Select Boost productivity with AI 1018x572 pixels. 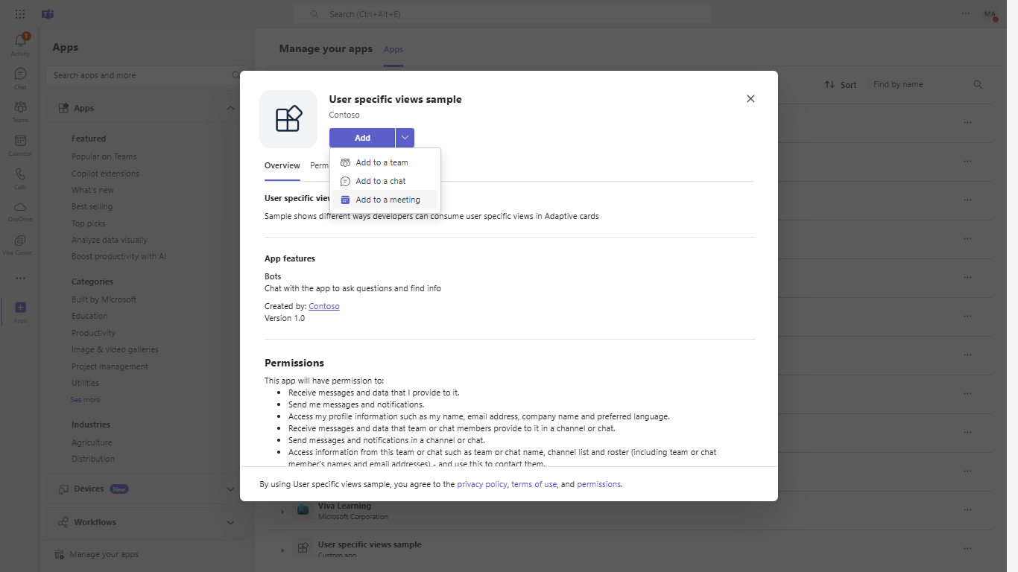tap(118, 256)
